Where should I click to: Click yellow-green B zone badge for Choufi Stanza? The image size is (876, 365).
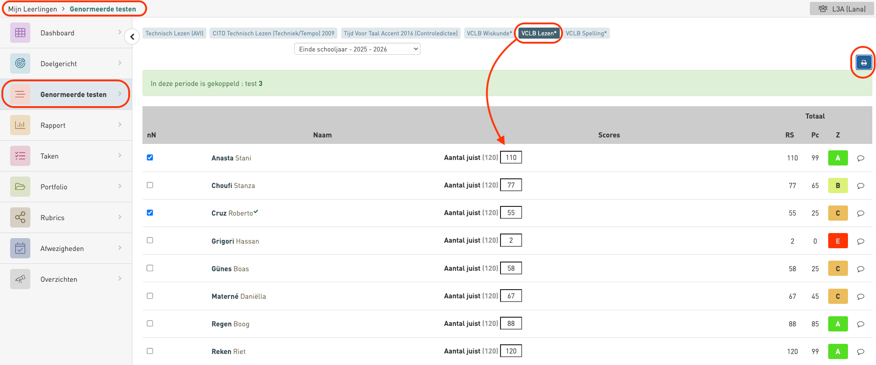coord(838,186)
